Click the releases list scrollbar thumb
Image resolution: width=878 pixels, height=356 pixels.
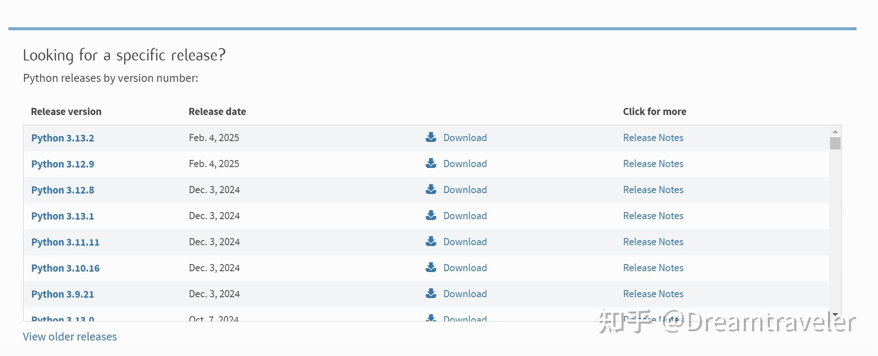(835, 143)
